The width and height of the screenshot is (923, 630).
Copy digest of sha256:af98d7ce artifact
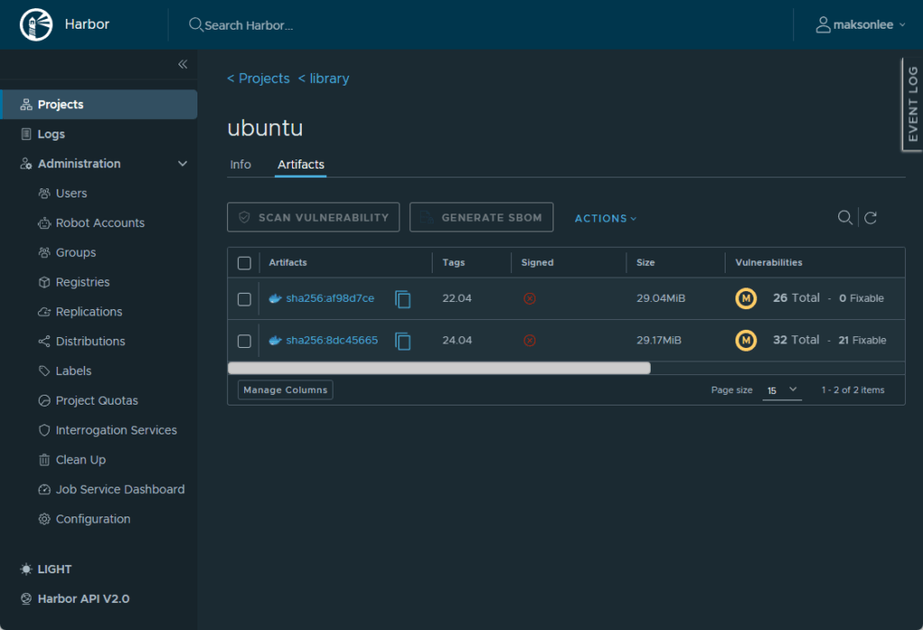(403, 299)
